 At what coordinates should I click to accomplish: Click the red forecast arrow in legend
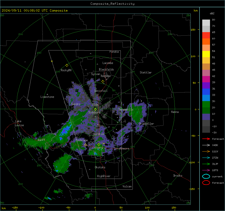(206, 139)
